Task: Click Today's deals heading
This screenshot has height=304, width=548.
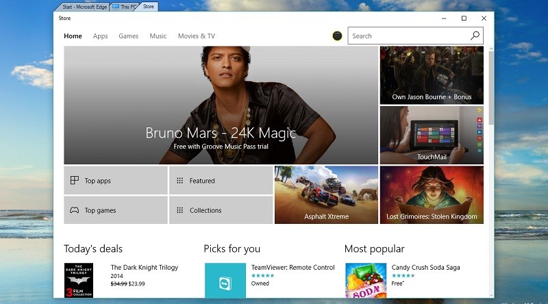Action: pyautogui.click(x=93, y=249)
